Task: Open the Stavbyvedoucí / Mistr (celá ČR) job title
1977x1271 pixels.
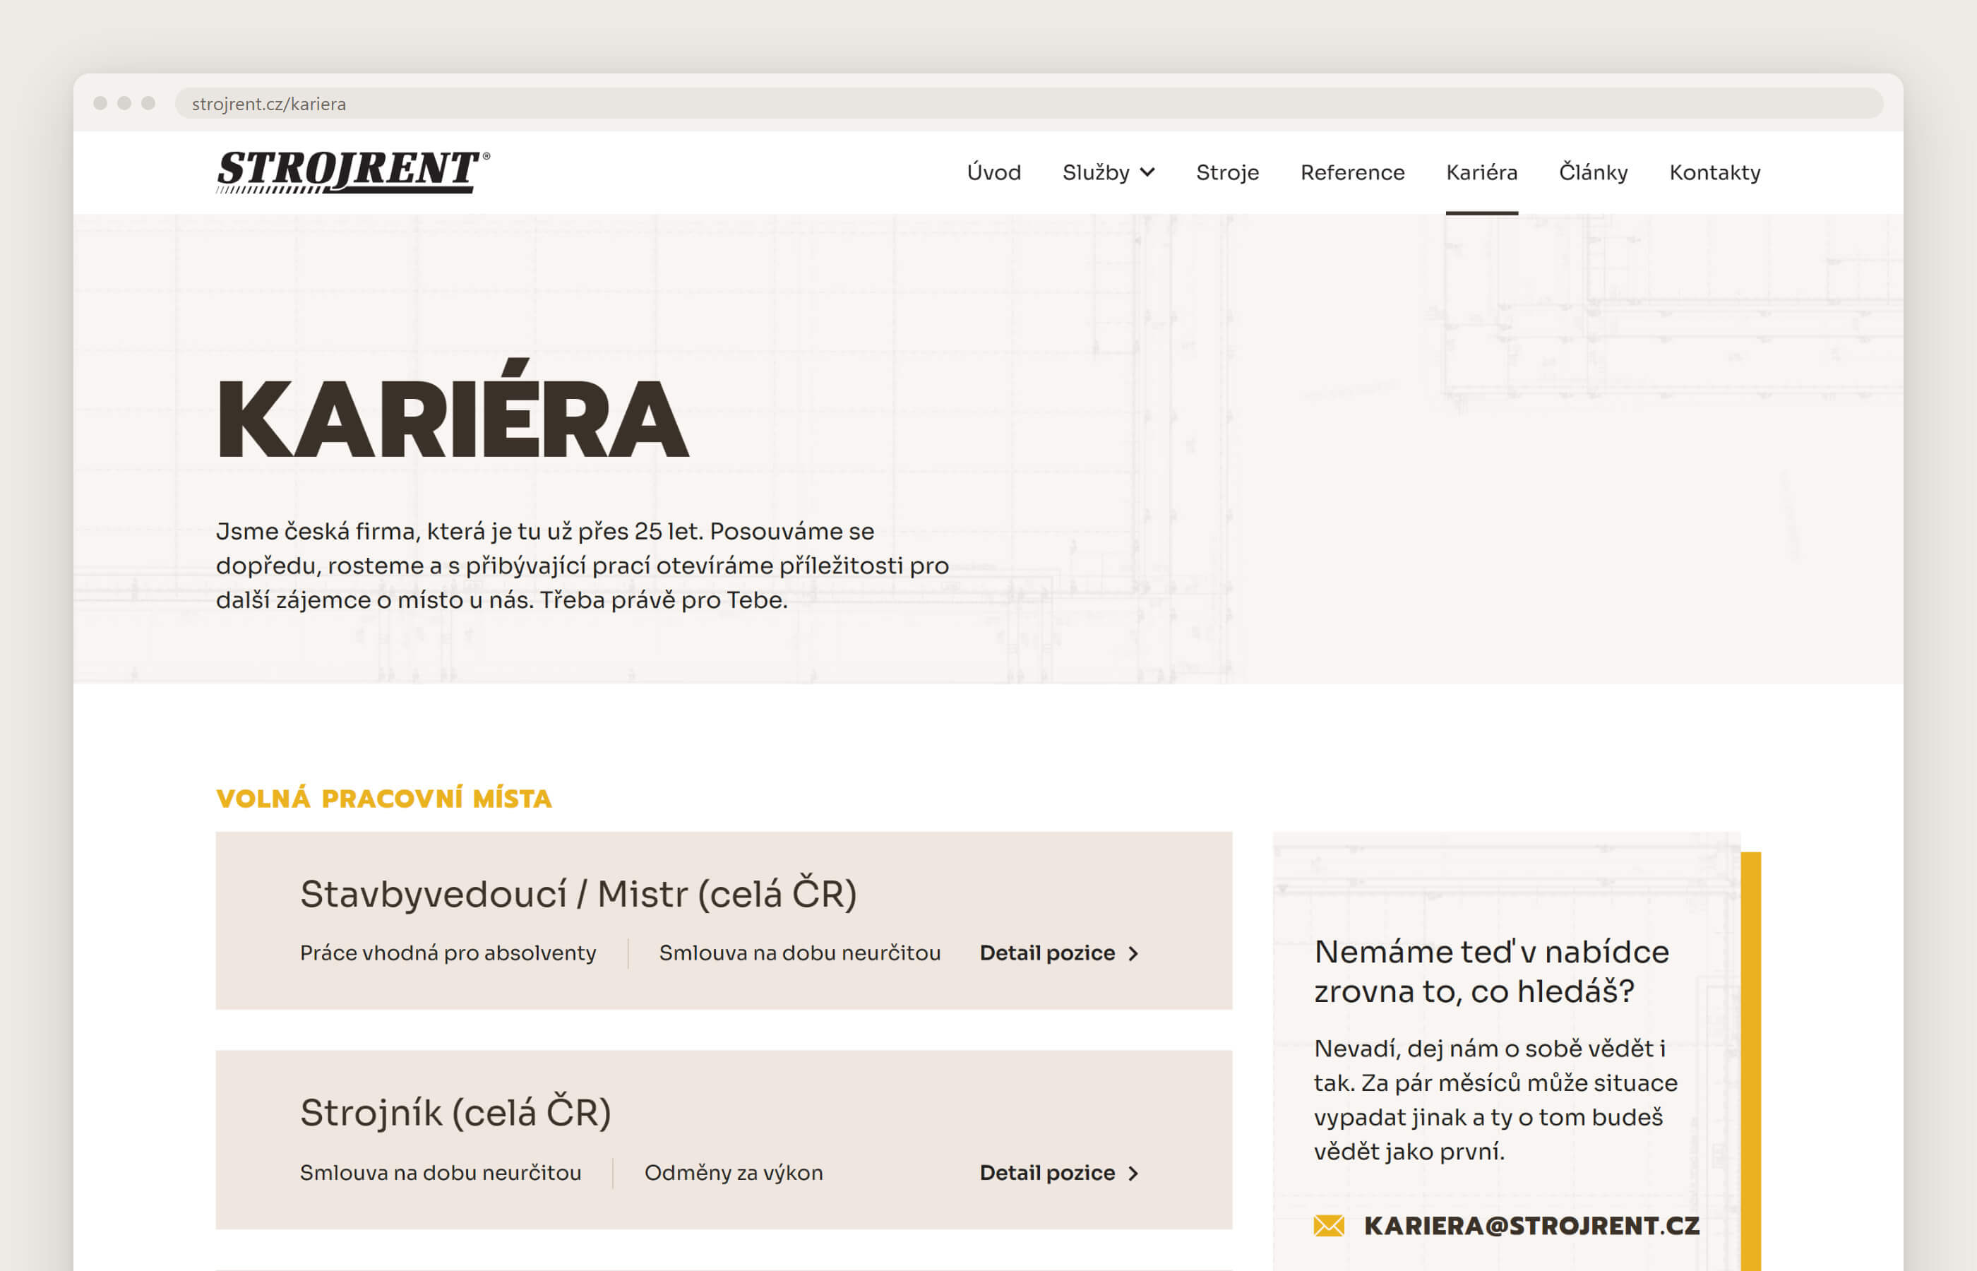Action: tap(578, 894)
